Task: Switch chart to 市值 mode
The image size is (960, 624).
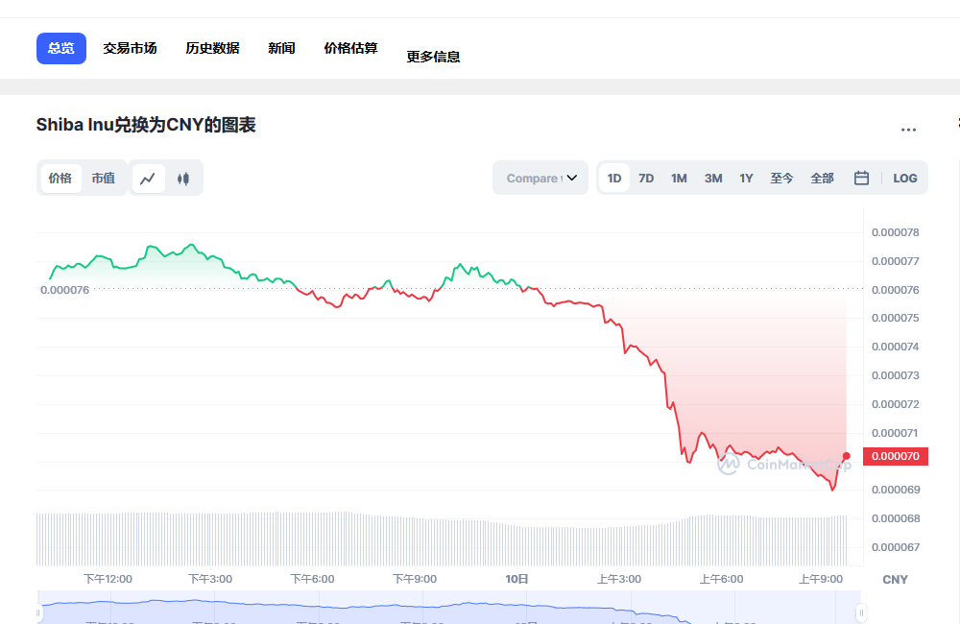Action: tap(102, 178)
